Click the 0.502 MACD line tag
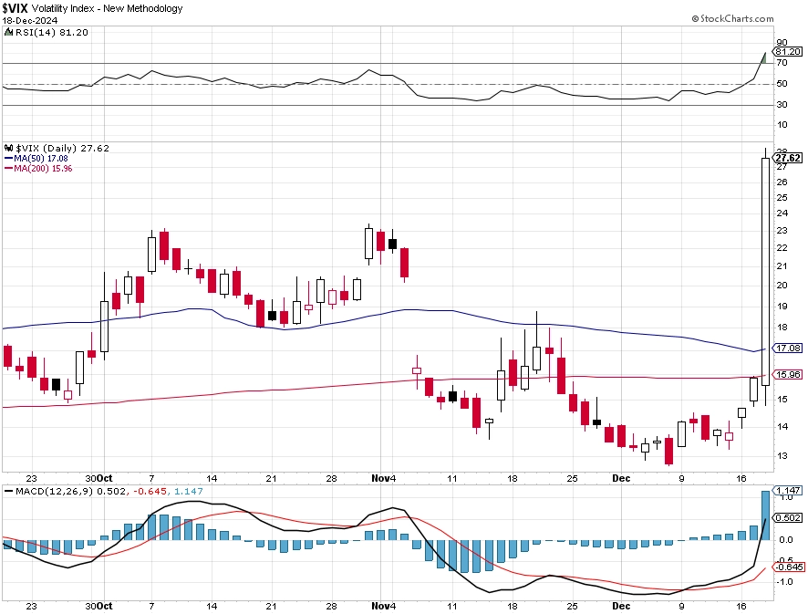The image size is (808, 614). click(x=787, y=517)
